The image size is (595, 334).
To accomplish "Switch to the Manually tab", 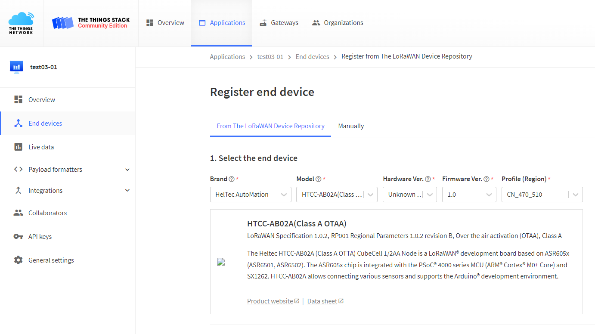I will pyautogui.click(x=351, y=126).
